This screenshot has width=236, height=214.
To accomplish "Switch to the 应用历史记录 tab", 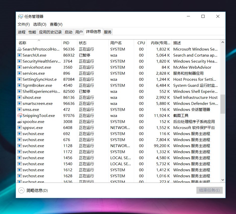I will [x=50, y=32].
